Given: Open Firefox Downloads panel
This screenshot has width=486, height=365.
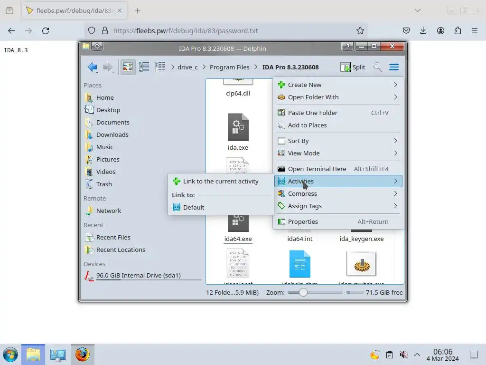Looking at the screenshot, I should [x=423, y=31].
